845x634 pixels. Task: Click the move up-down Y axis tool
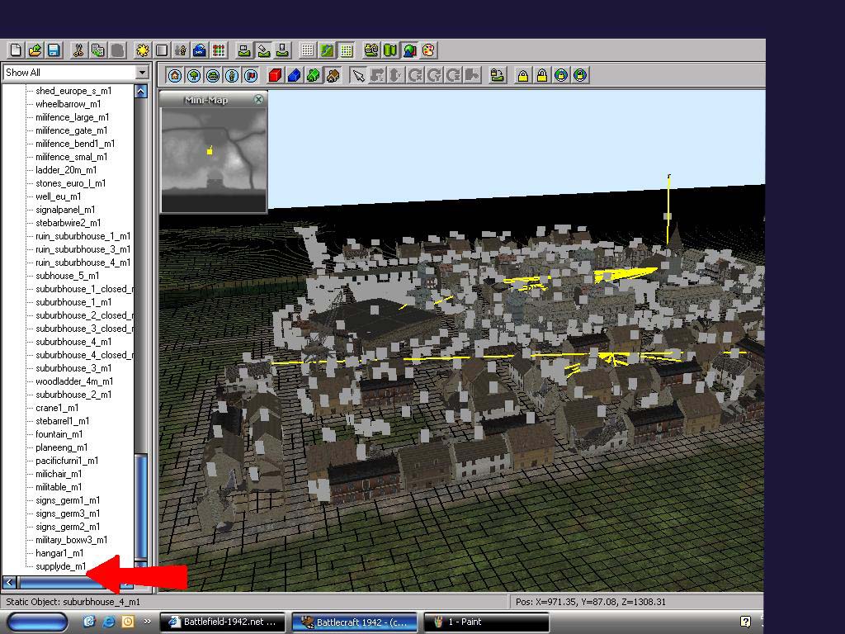tap(396, 75)
